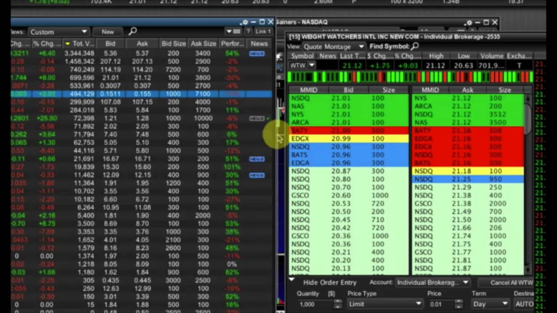
Task: Open the NEWS badge in the 21,691 volume row
Action: click(257, 159)
